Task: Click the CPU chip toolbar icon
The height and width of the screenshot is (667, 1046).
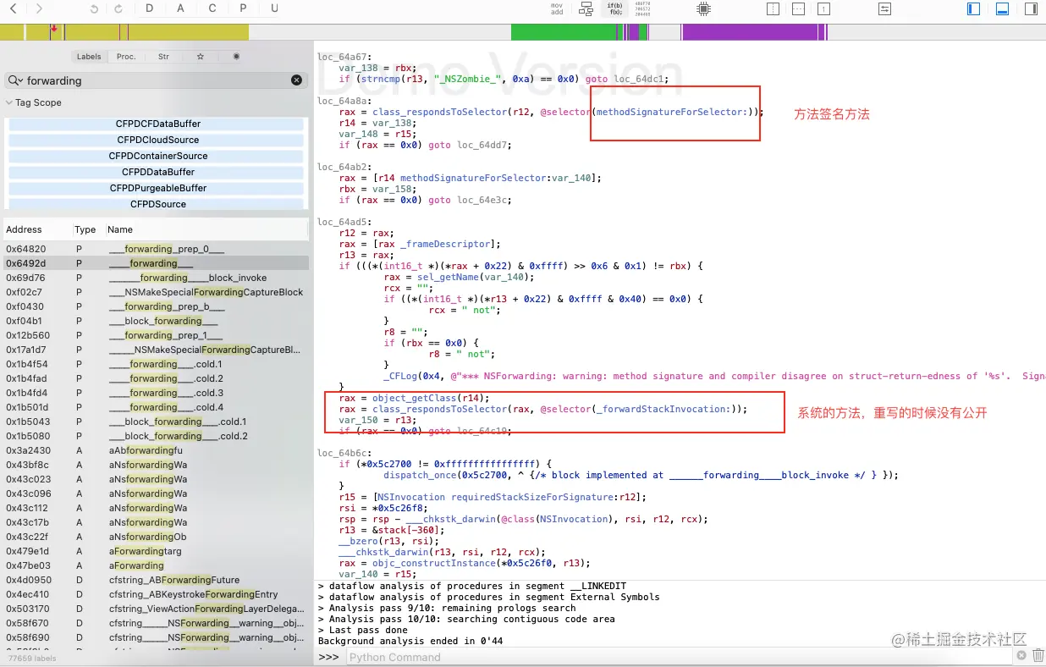Action: [703, 9]
